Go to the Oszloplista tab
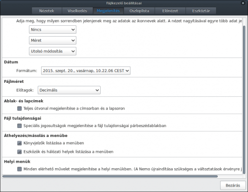 click(139, 11)
